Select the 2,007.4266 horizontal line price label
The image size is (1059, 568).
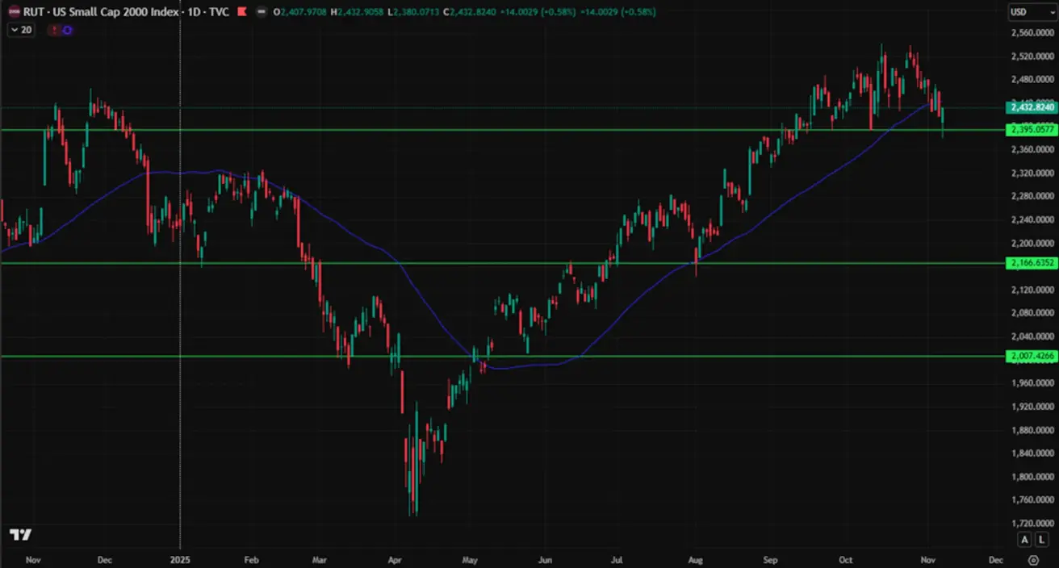pyautogui.click(x=1032, y=356)
